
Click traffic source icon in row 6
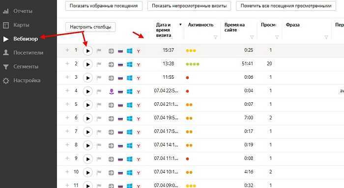click(111, 119)
